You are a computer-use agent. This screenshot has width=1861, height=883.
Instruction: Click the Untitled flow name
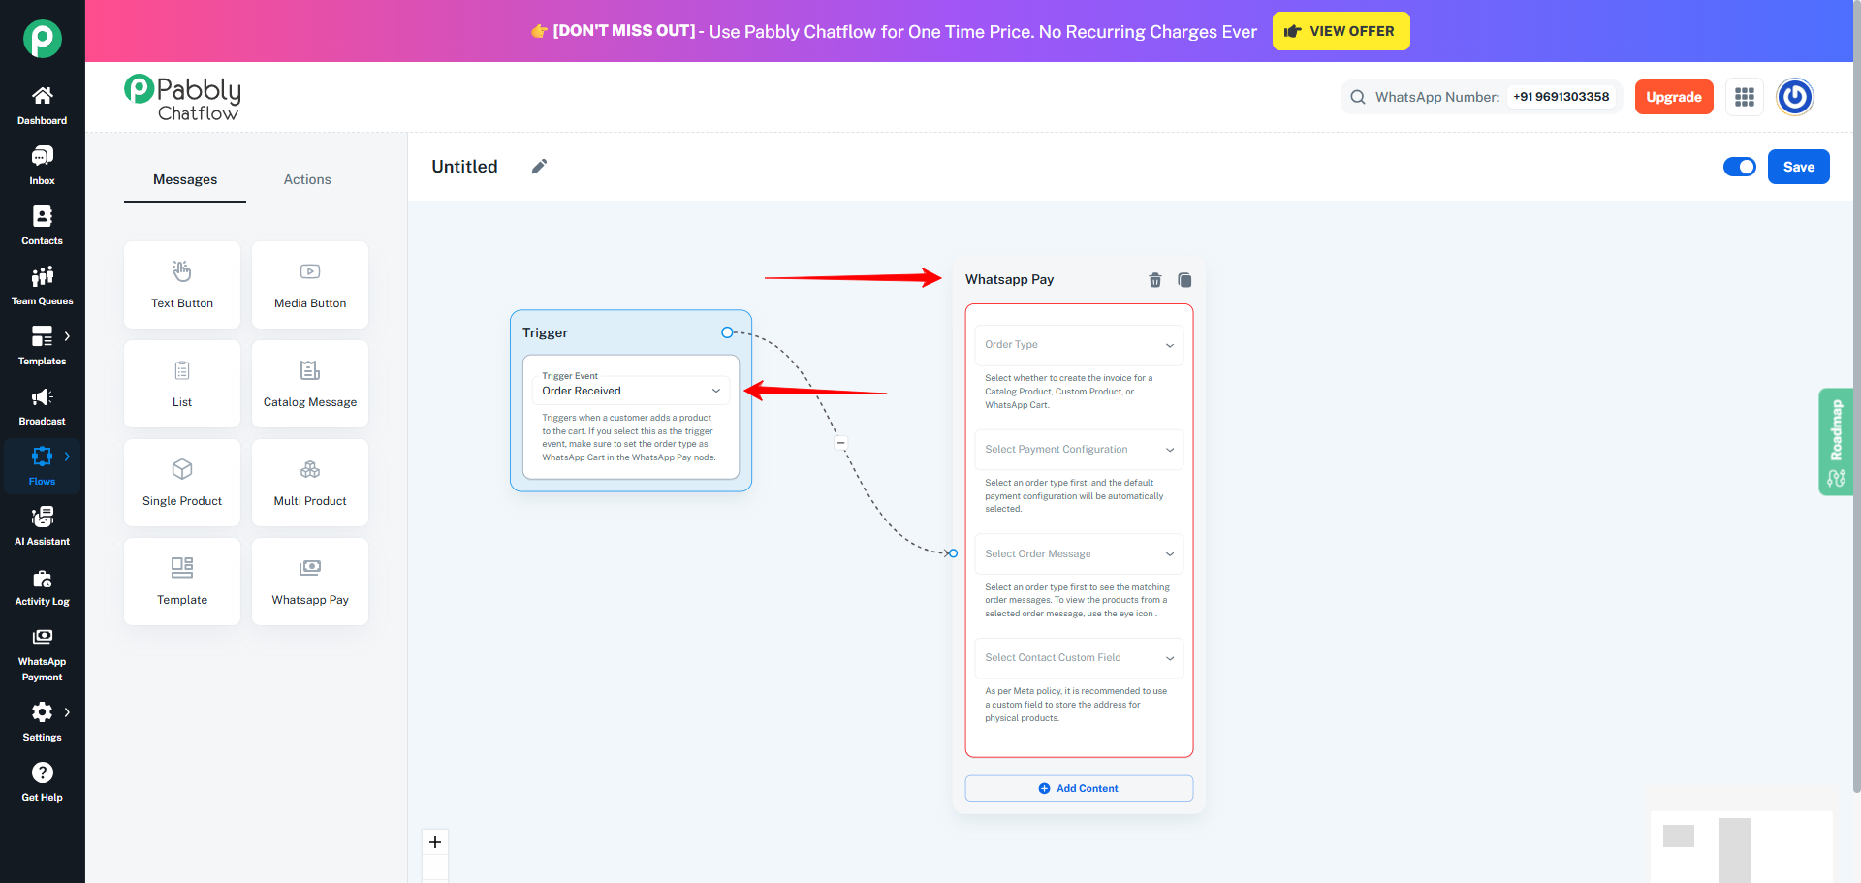coord(464,167)
